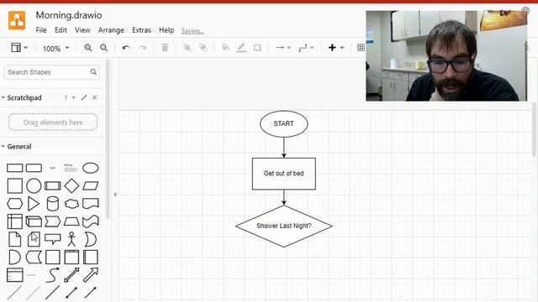The height and width of the screenshot is (302, 538).
Task: Click the Line Color pencil icon
Action: 241,48
